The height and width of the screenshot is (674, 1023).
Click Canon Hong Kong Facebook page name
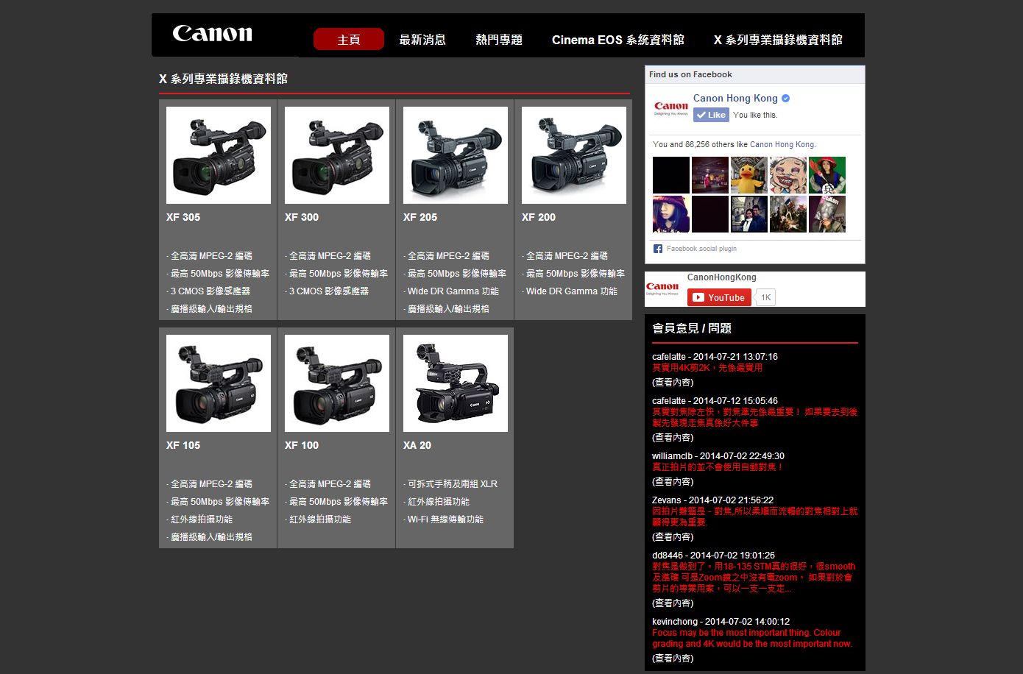(x=735, y=98)
